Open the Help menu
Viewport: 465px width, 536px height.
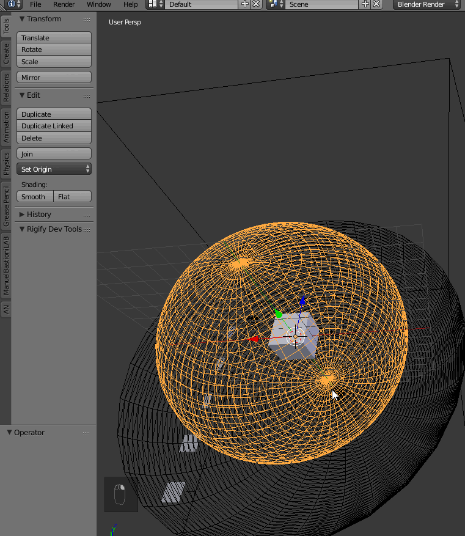click(x=131, y=4)
